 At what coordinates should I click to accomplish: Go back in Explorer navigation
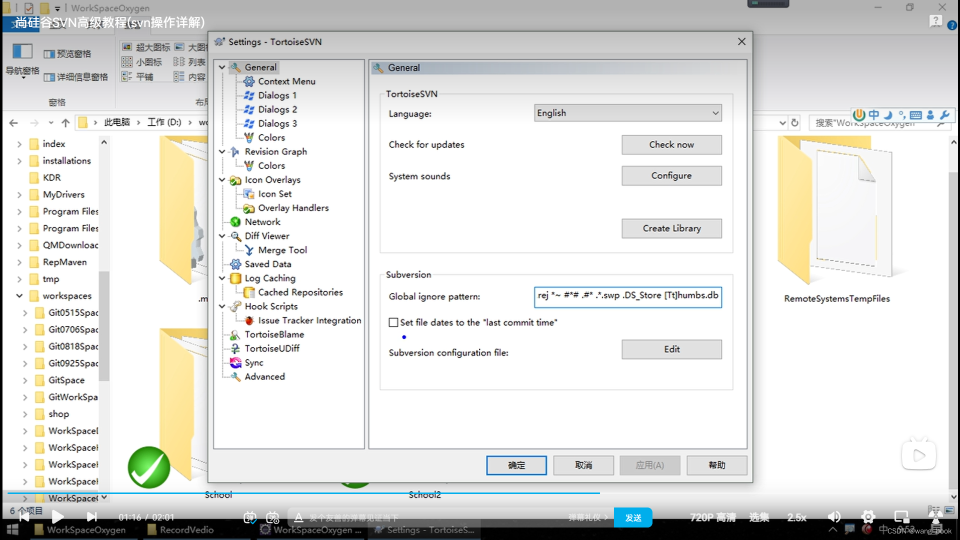[13, 122]
